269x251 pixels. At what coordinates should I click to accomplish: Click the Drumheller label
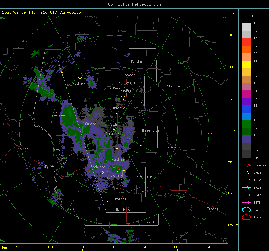click(x=175, y=147)
